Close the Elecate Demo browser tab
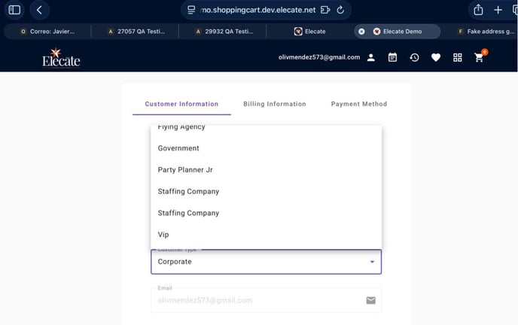The image size is (518, 325). click(361, 32)
